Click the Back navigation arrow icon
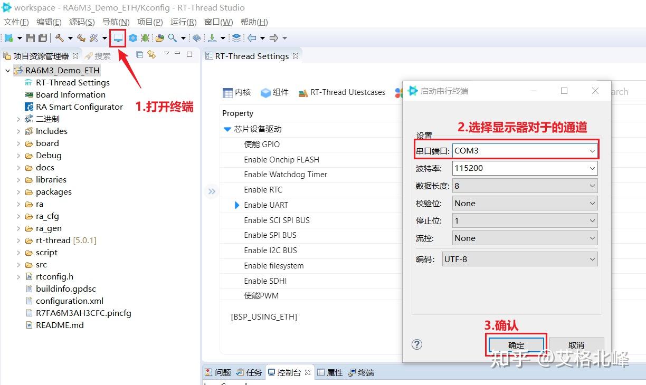The image size is (646, 385). point(252,38)
